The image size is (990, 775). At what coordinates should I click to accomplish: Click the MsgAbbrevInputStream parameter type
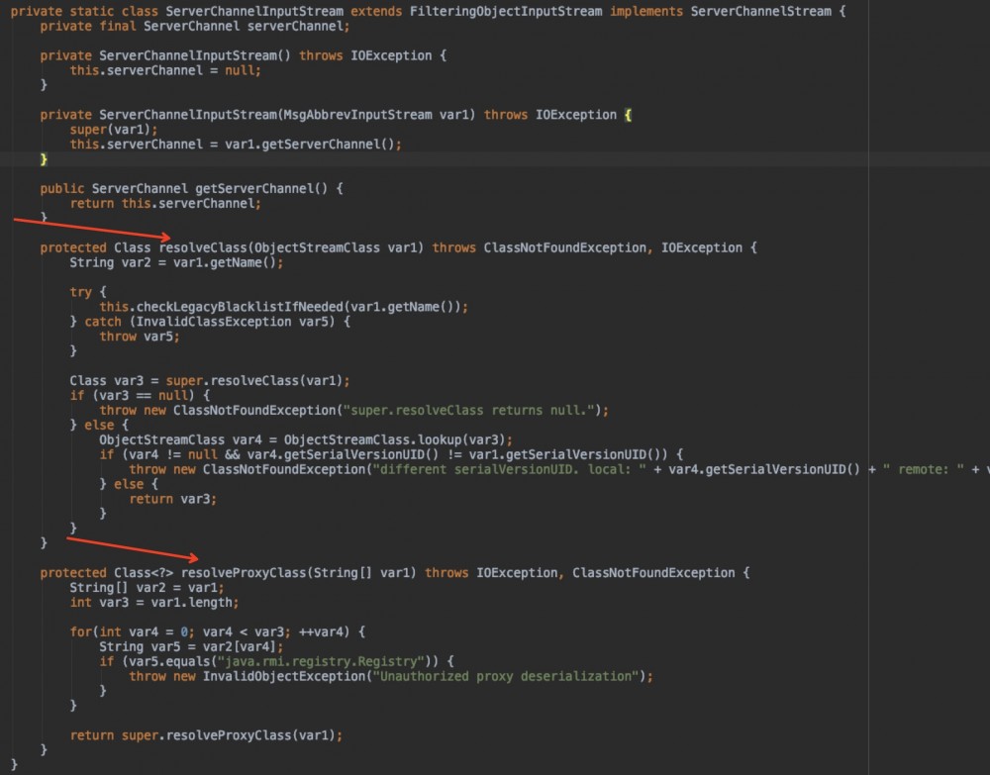coord(357,115)
